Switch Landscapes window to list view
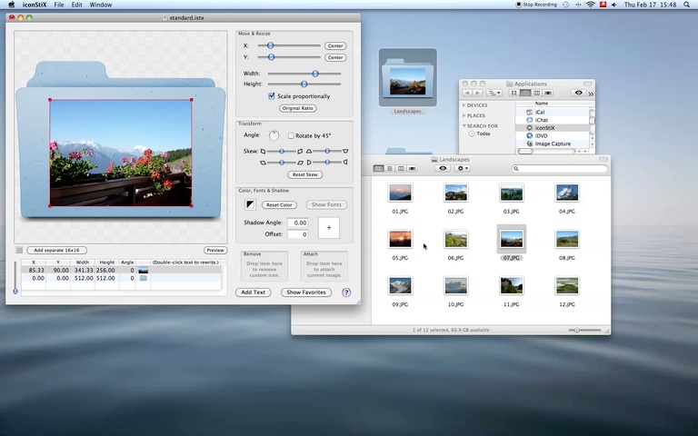This screenshot has height=436, width=698. click(x=390, y=168)
